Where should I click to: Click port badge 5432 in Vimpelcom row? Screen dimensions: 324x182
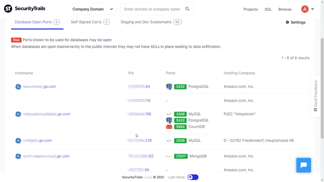(180, 120)
